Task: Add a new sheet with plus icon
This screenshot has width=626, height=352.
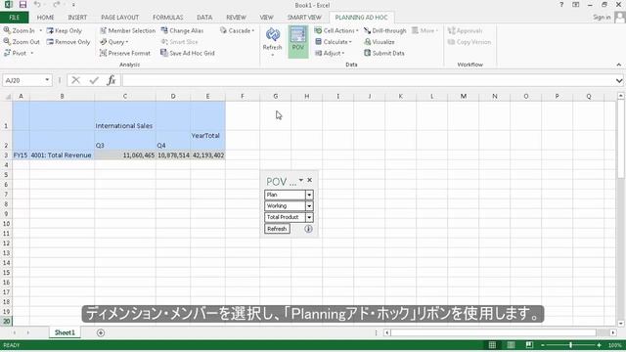Action: coord(101,332)
